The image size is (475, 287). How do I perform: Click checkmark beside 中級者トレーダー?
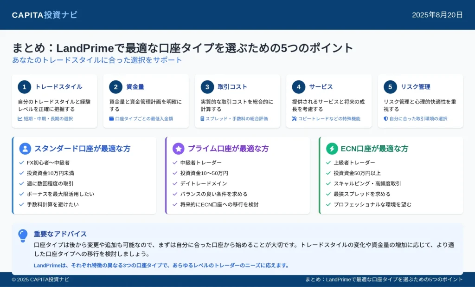(x=175, y=163)
